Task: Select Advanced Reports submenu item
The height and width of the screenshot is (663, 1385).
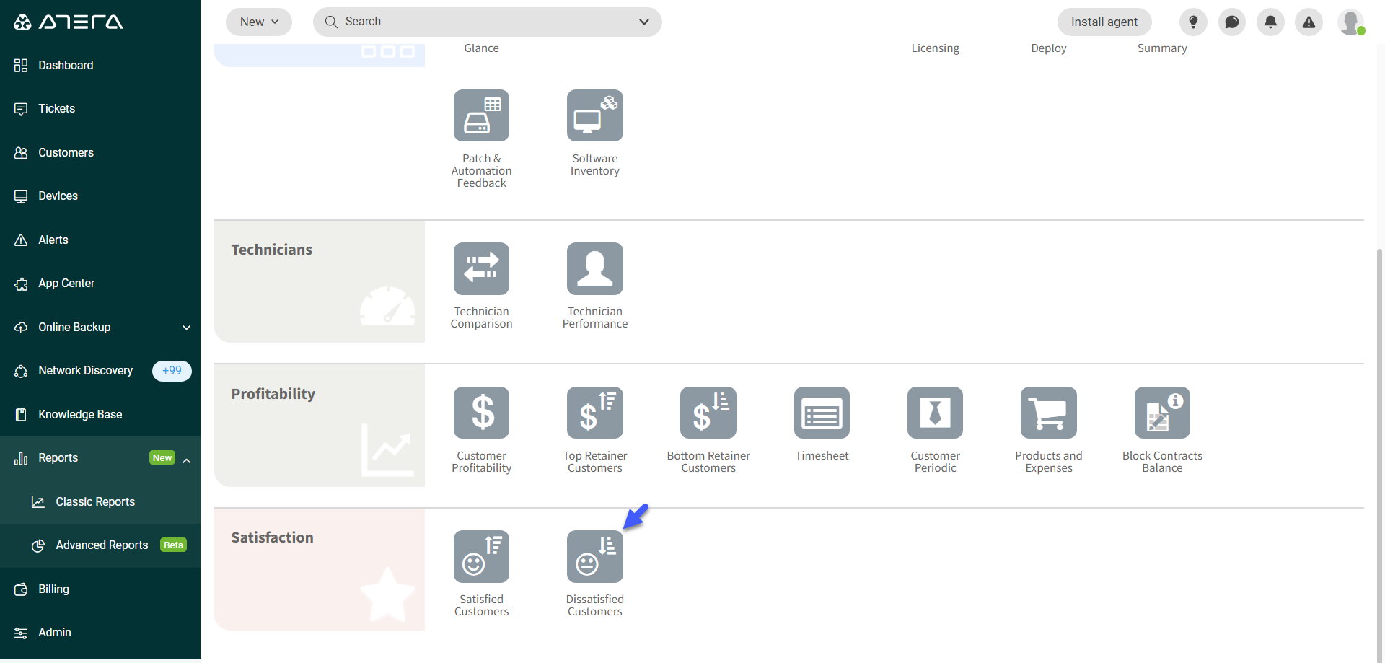Action: pos(100,545)
